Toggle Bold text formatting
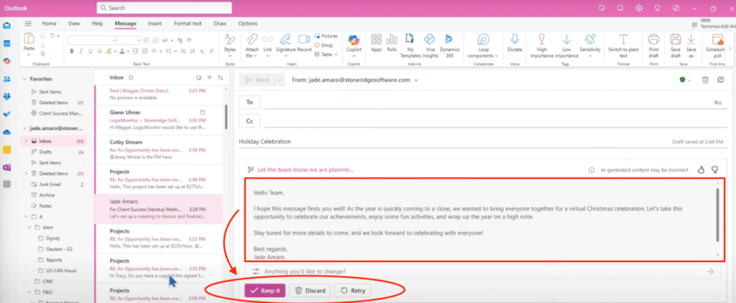 click(x=72, y=52)
